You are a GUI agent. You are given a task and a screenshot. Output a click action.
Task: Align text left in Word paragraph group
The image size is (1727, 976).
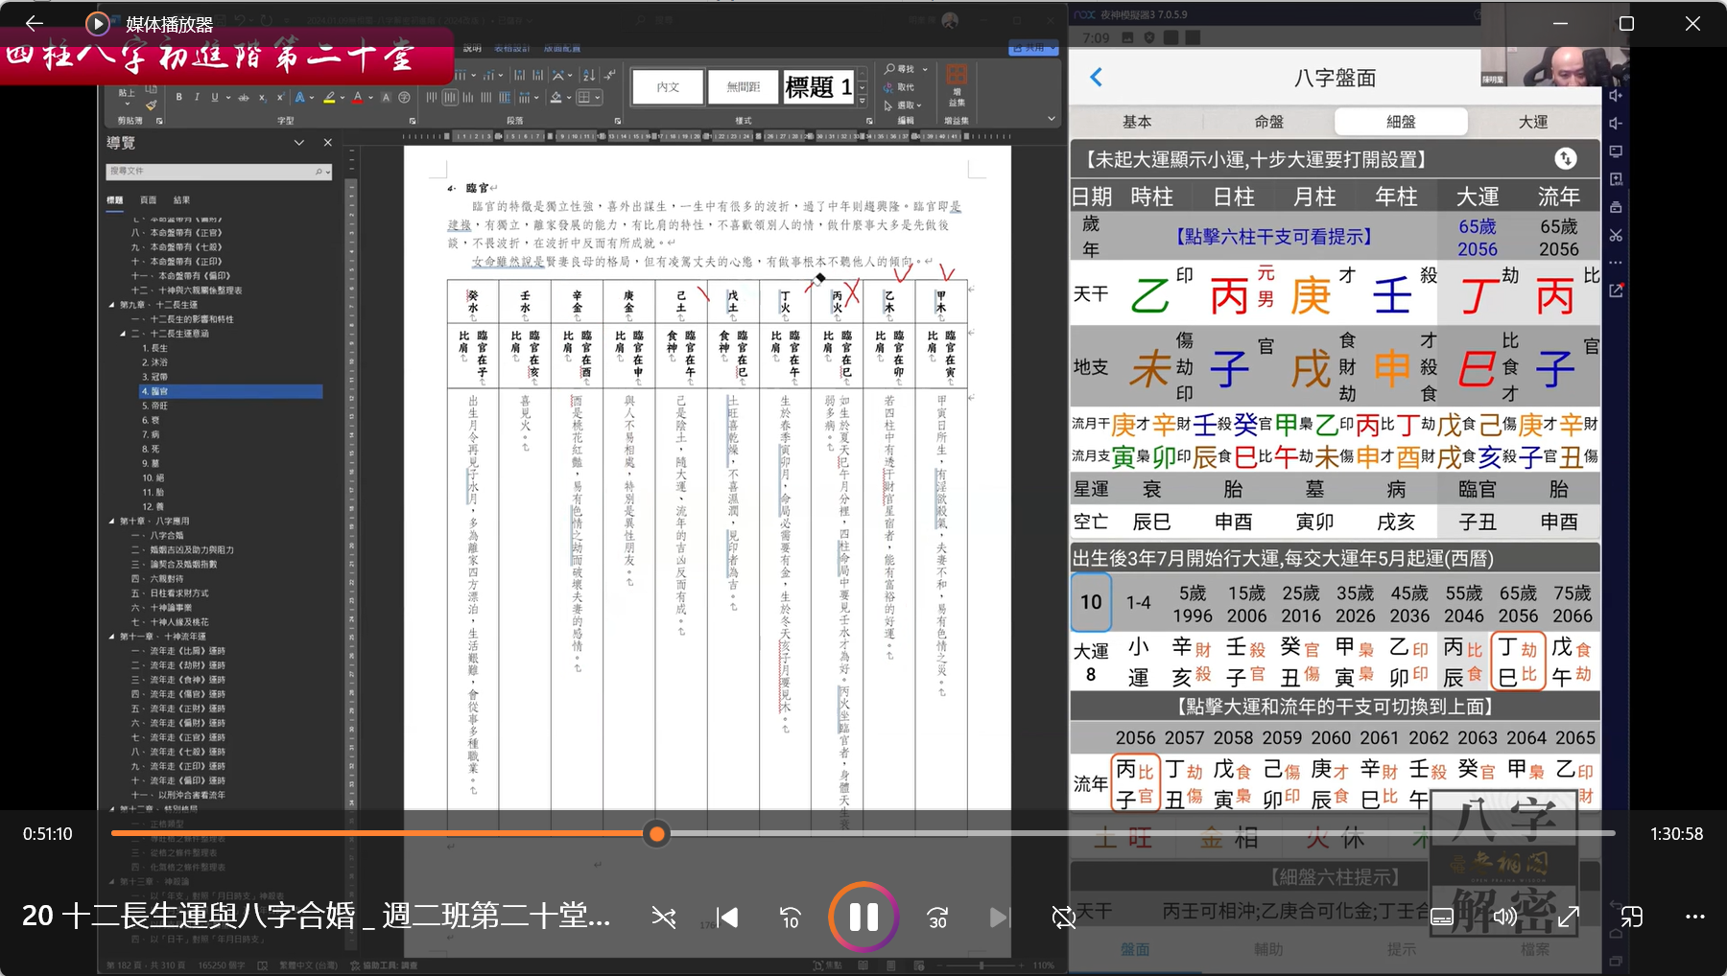pos(431,97)
